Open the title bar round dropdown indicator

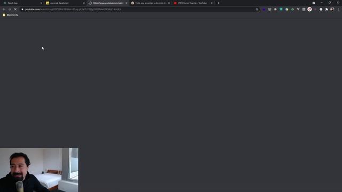314,3
